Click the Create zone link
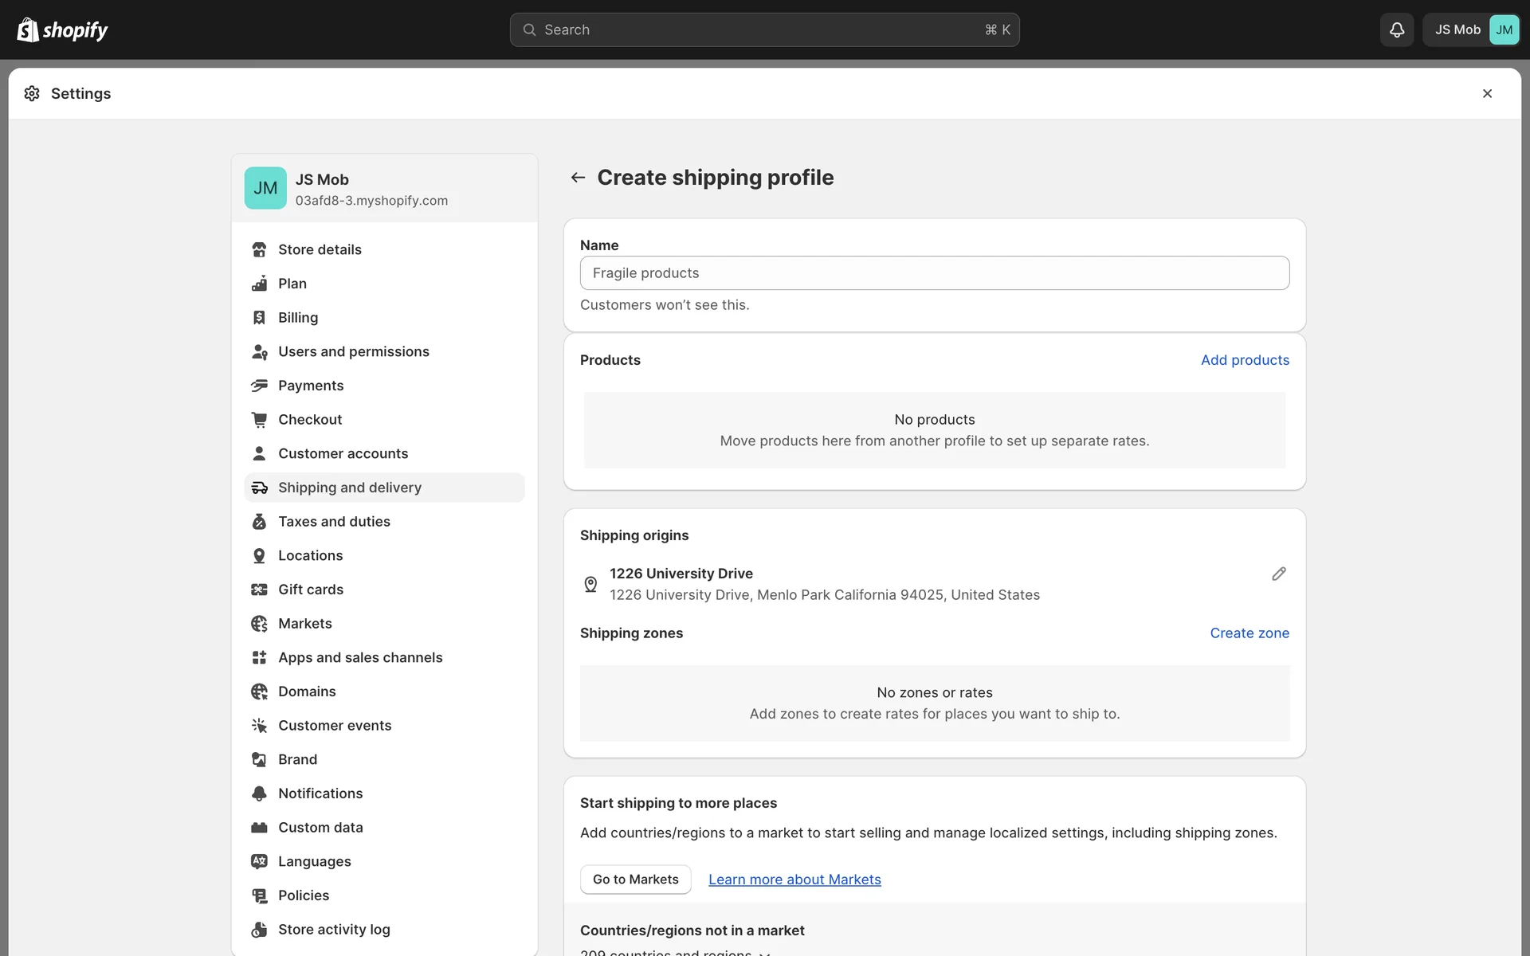This screenshot has width=1530, height=956. pyautogui.click(x=1249, y=633)
